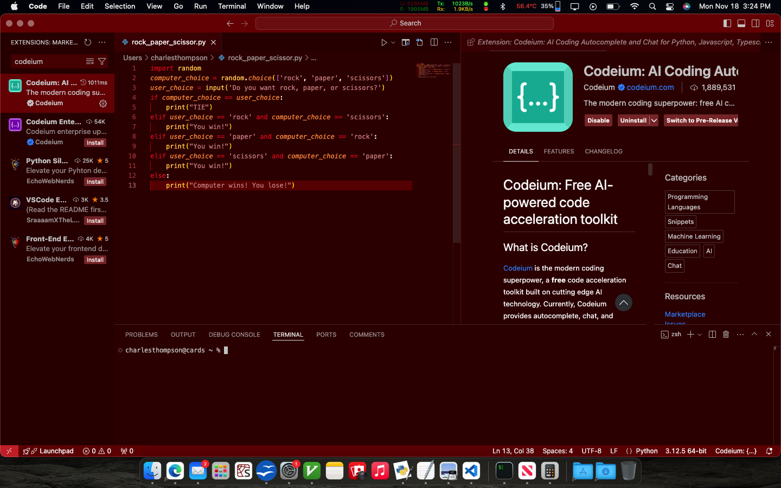The height and width of the screenshot is (488, 781).
Task: Click the Run Python File play icon
Action: 384,42
